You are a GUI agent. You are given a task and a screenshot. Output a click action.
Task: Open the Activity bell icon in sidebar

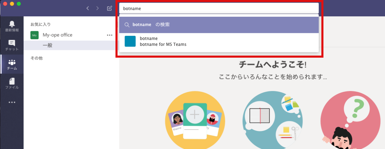pos(12,26)
